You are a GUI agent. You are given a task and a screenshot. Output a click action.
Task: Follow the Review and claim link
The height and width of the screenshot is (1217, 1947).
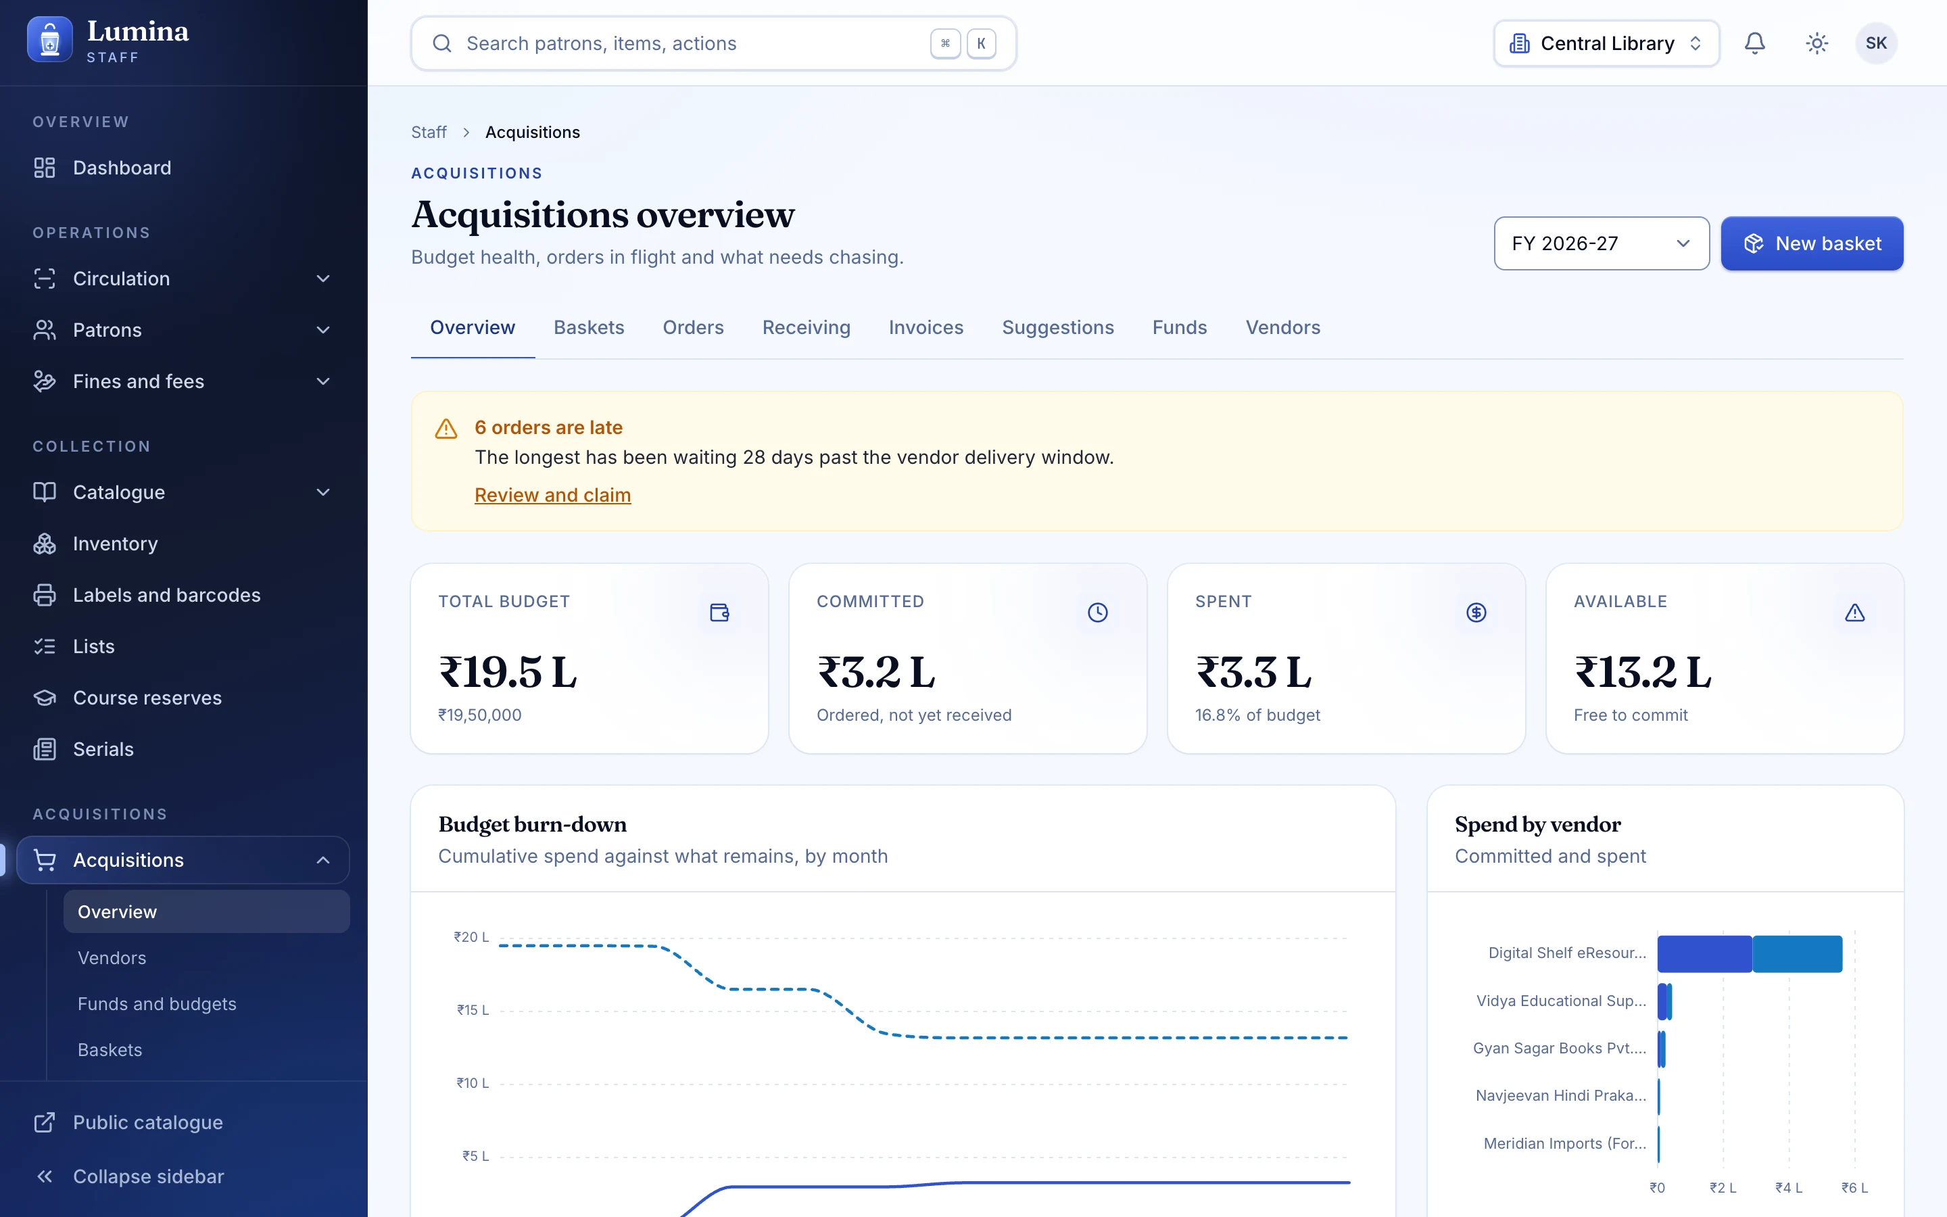click(x=553, y=495)
